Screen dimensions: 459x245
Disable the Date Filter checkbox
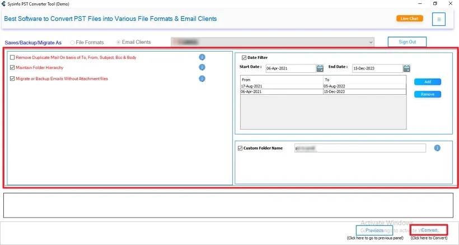(x=244, y=57)
